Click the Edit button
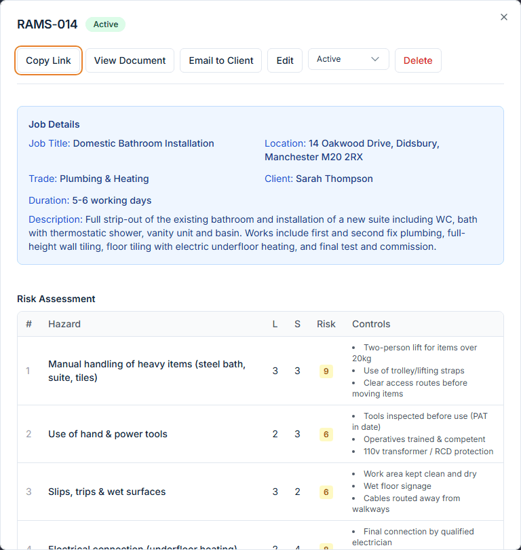 pyautogui.click(x=285, y=60)
